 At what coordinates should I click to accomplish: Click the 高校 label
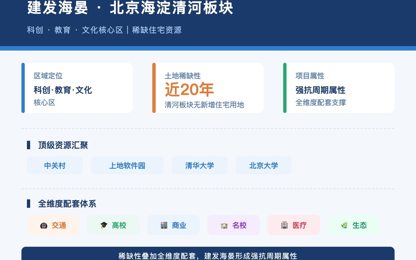pos(119,225)
